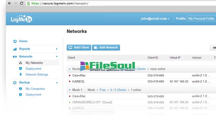This screenshot has width=216, height=133.
Task: Click none online status in Kevin row
Action: [158, 69]
